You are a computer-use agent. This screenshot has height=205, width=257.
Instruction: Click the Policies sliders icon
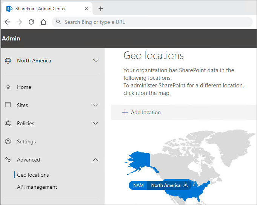(8, 123)
